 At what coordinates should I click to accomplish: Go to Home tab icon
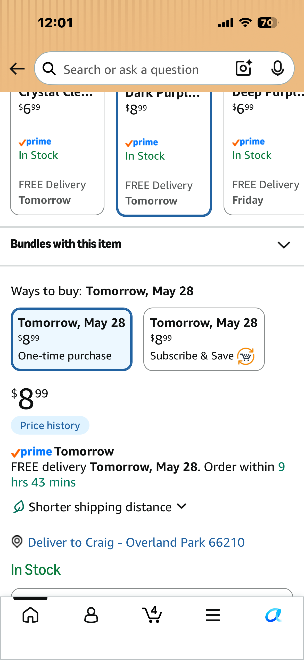pos(30,615)
